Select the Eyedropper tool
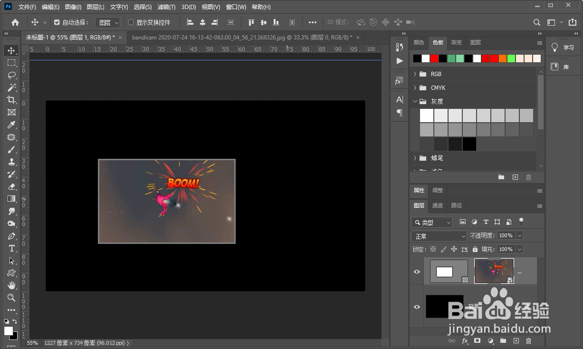The width and height of the screenshot is (583, 349). pyautogui.click(x=11, y=125)
